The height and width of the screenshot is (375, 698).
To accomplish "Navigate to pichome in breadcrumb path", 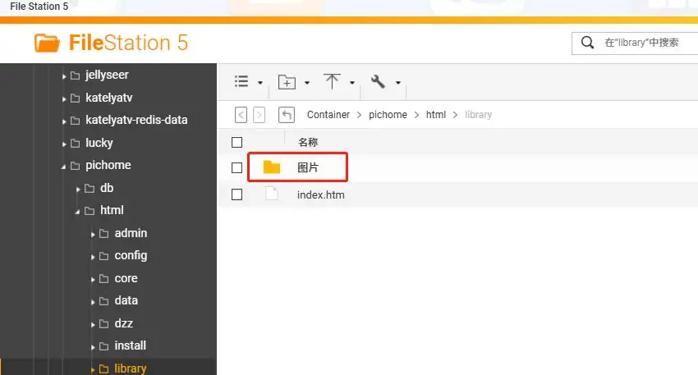I will click(388, 115).
